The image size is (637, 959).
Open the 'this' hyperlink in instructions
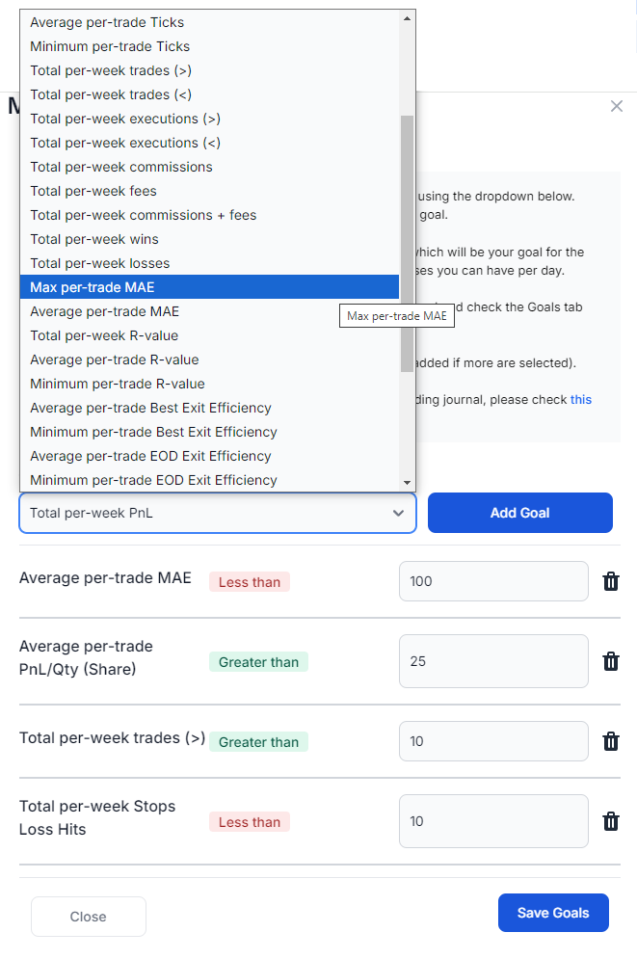[x=581, y=399]
